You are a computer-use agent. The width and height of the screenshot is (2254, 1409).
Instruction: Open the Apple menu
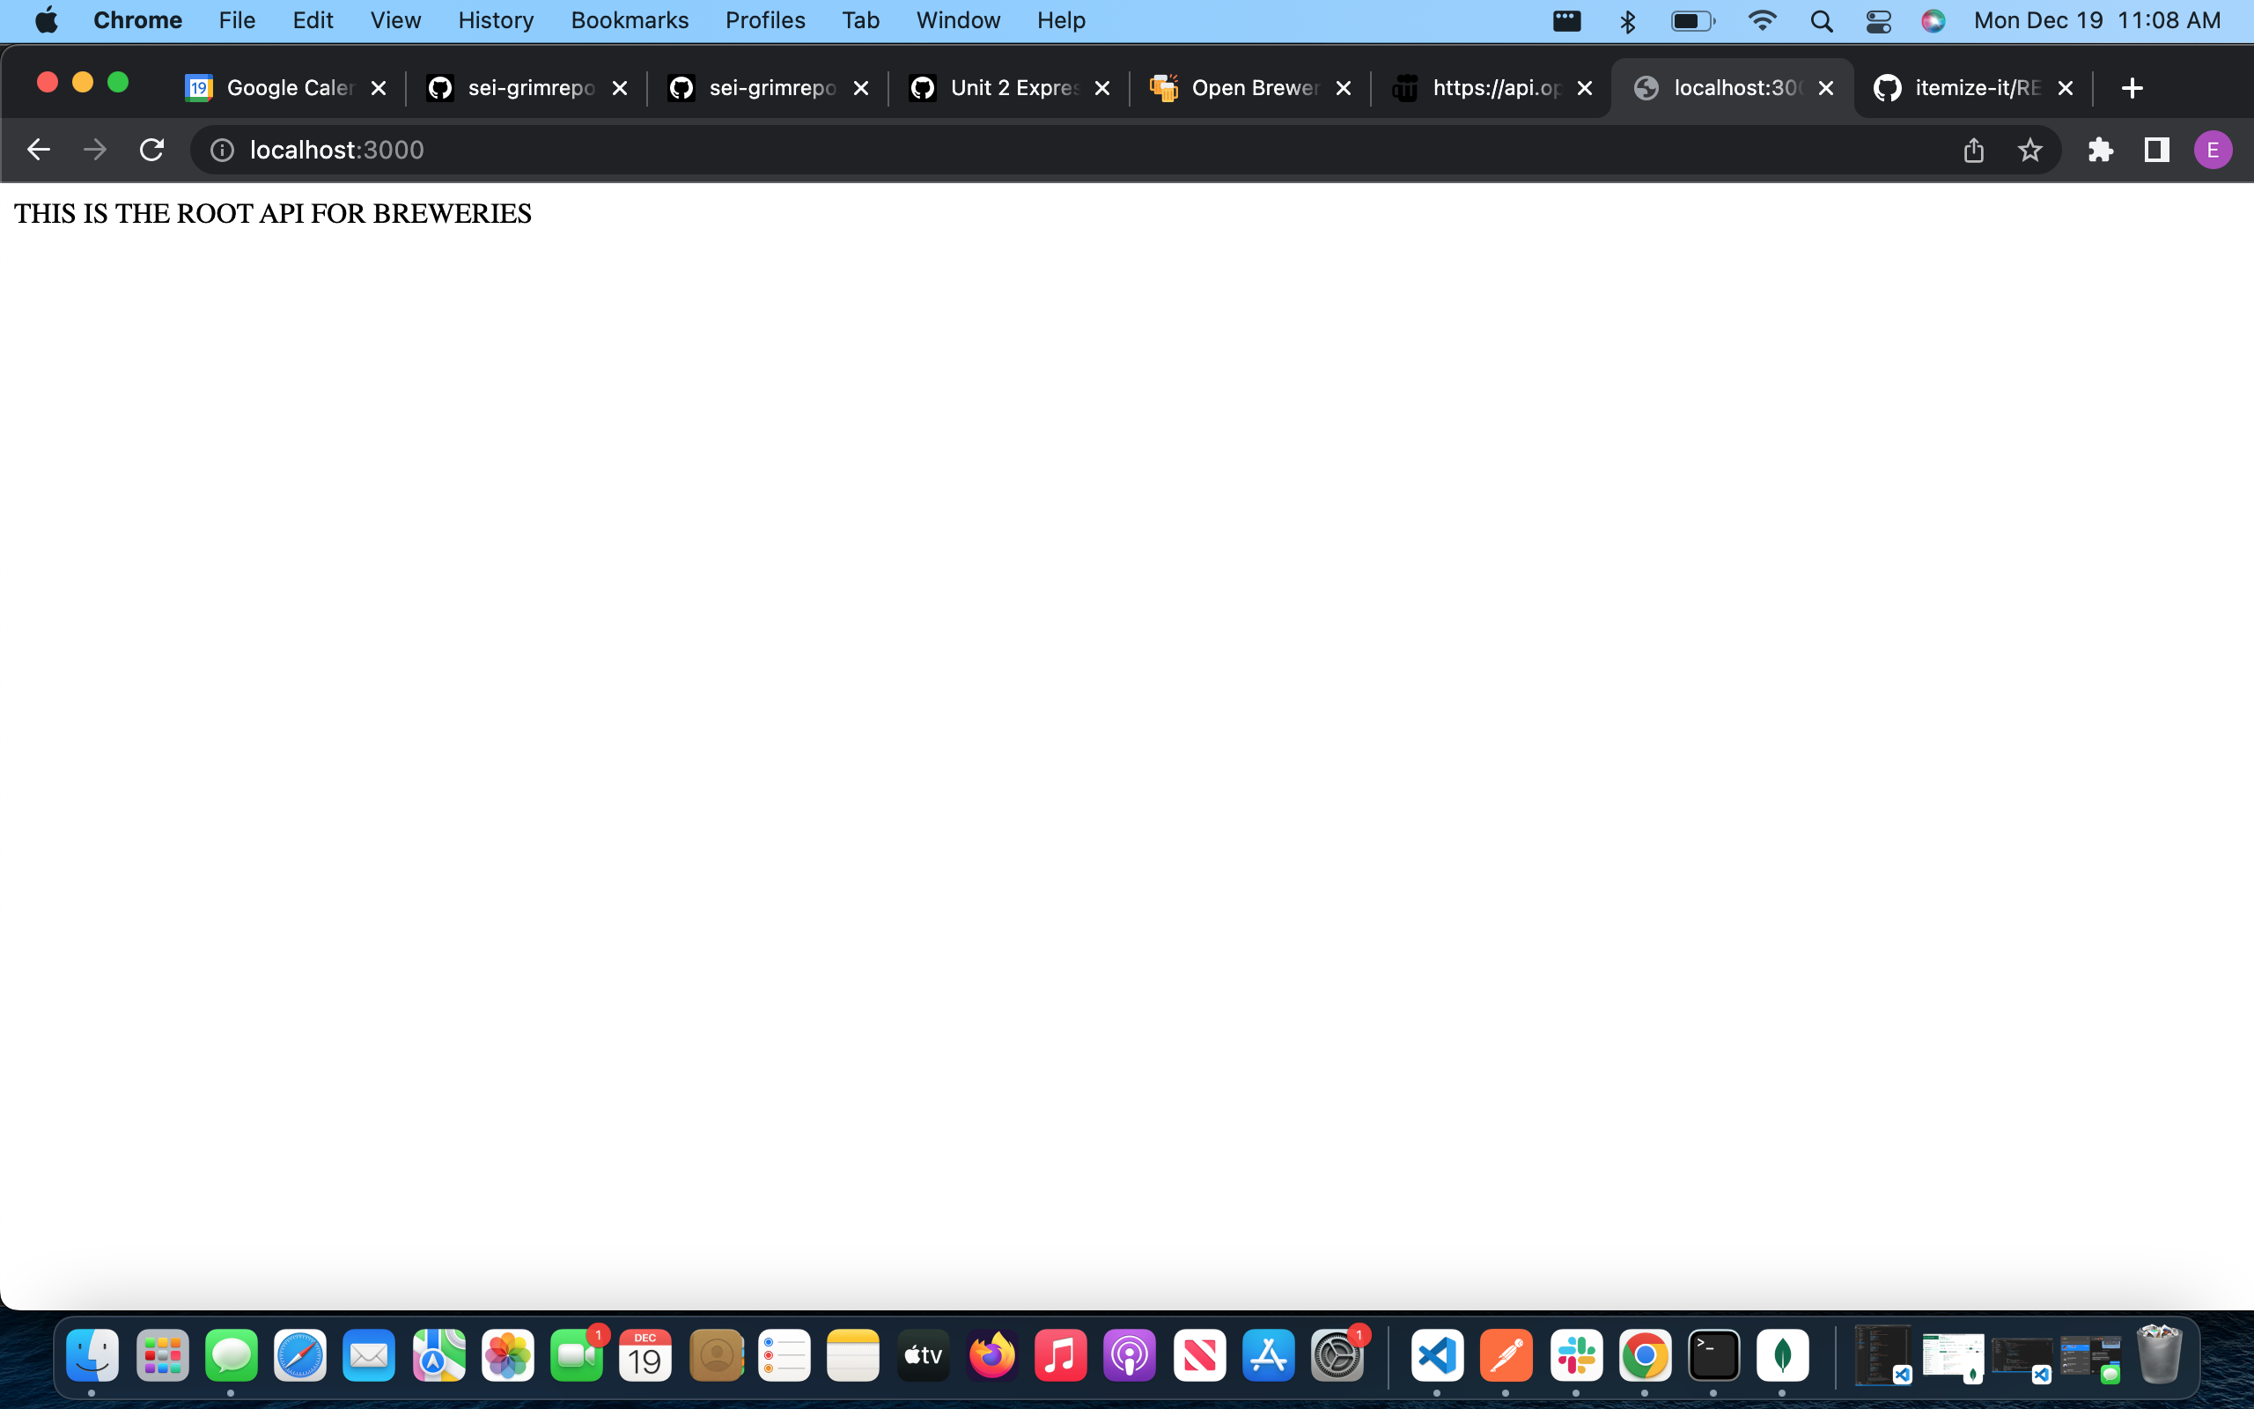47,20
